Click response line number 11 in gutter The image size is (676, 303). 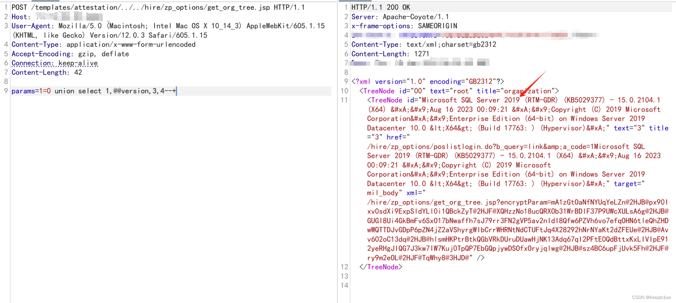click(x=344, y=100)
